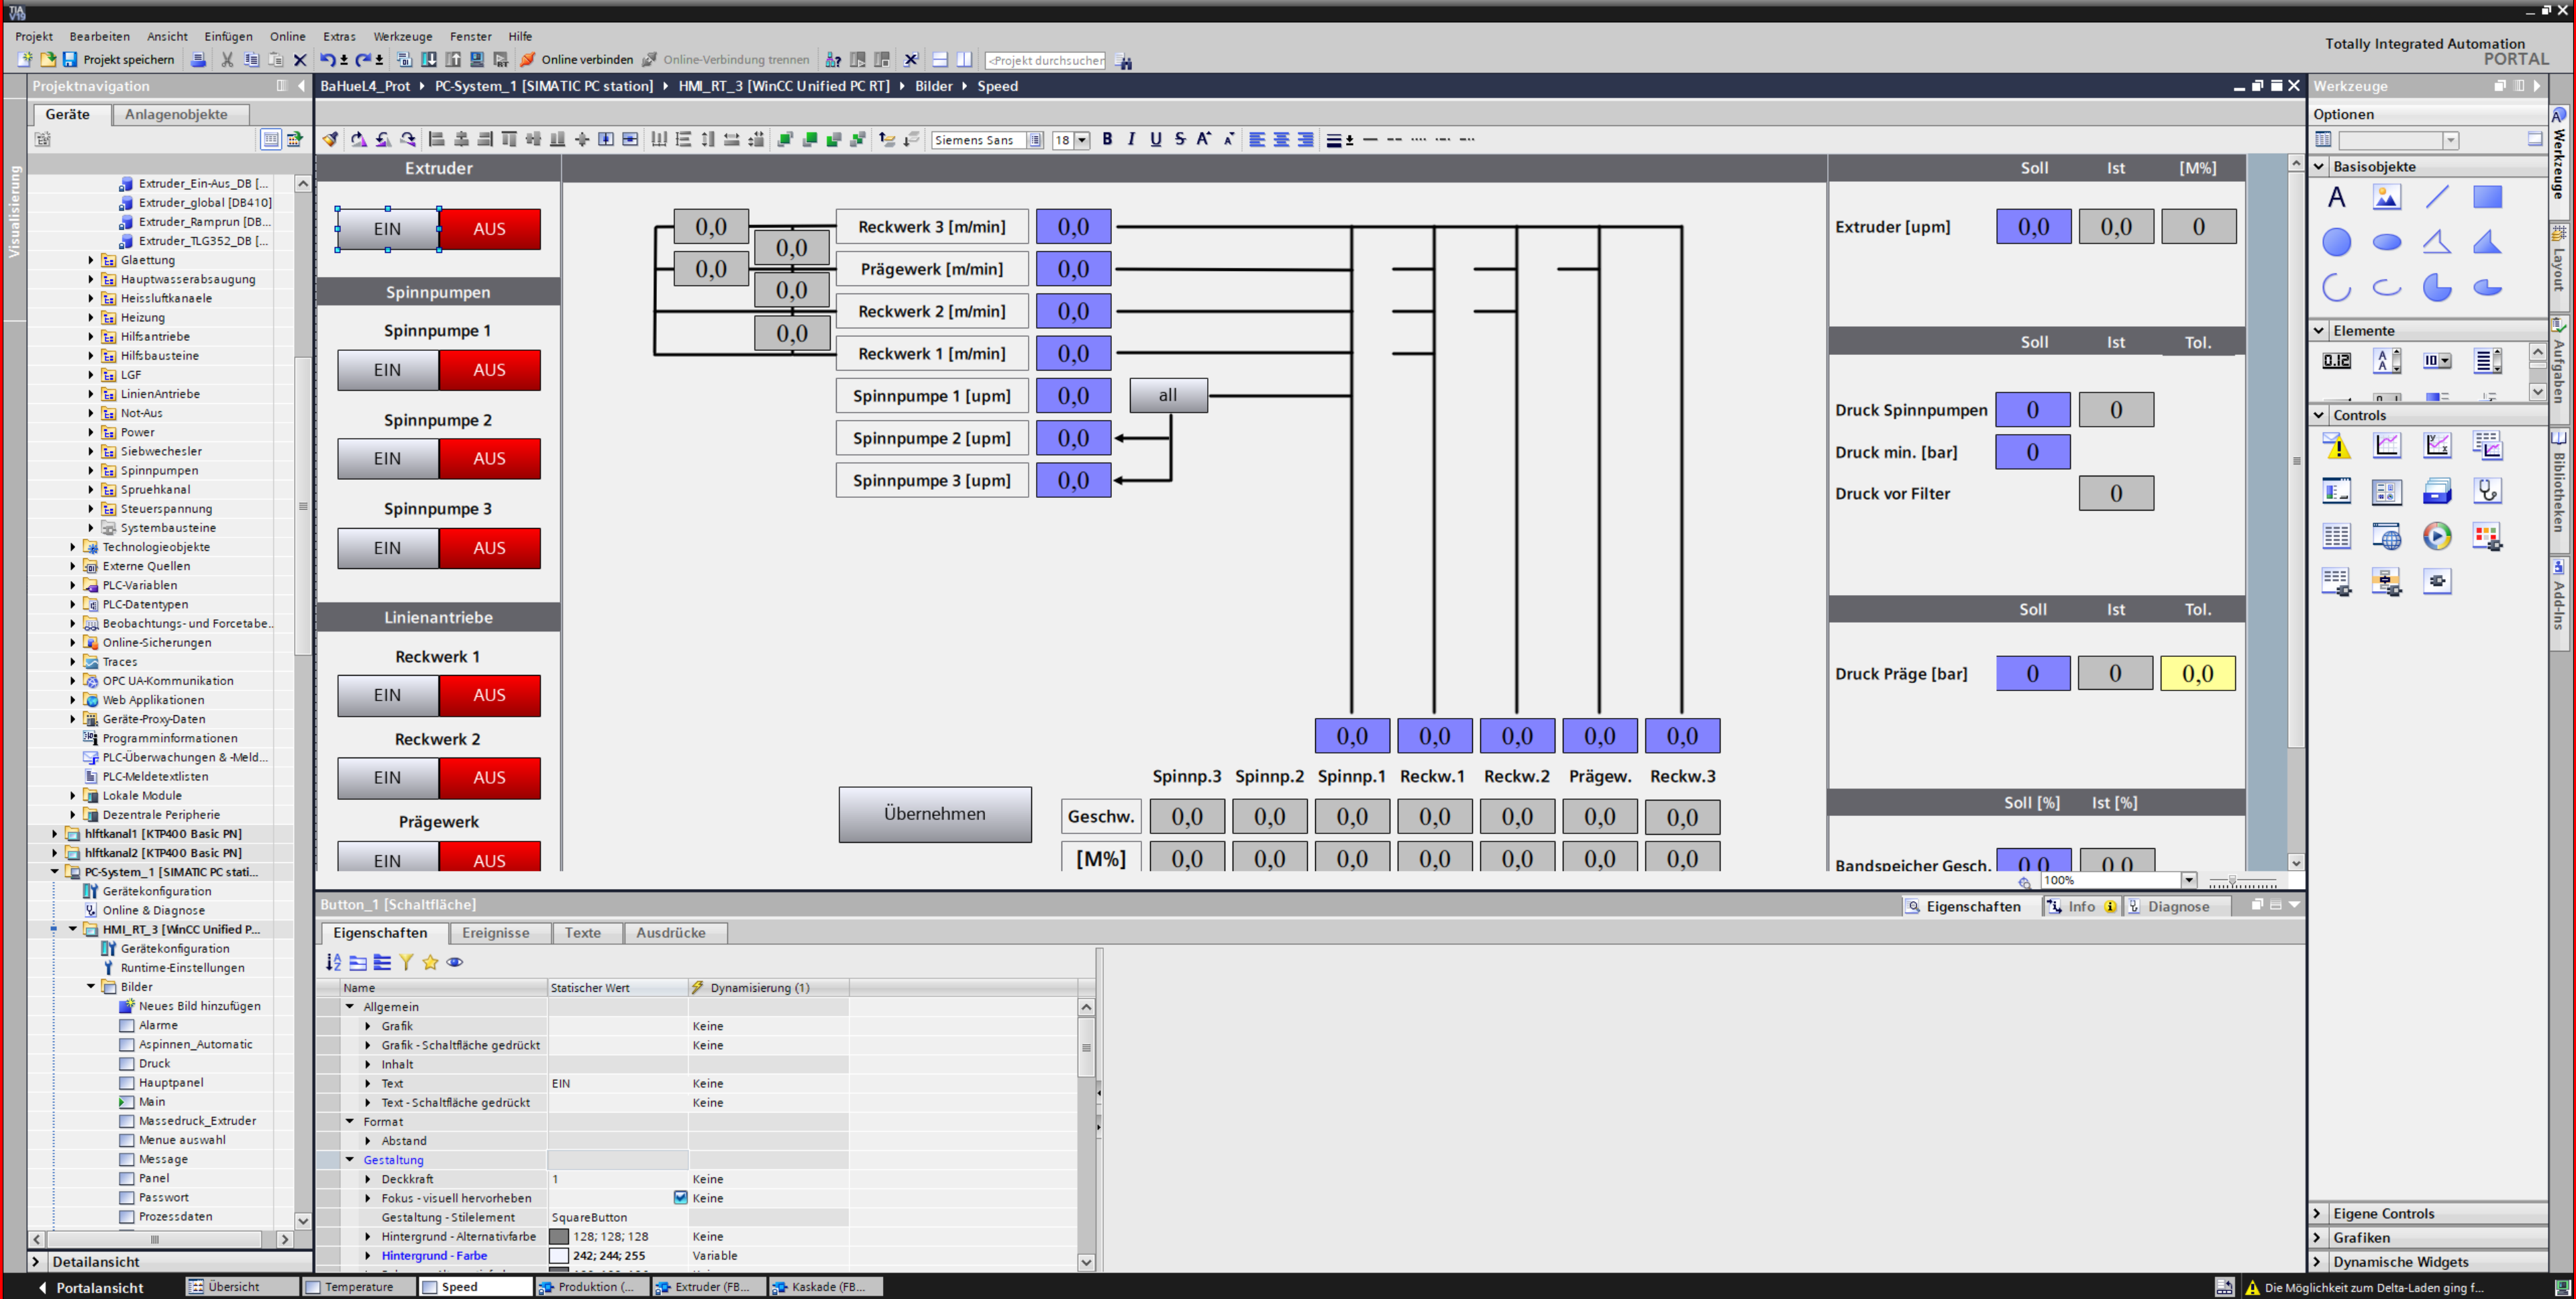Image resolution: width=2576 pixels, height=1299 pixels.
Task: Click the Online verbinden toolbar icon
Action: [528, 60]
